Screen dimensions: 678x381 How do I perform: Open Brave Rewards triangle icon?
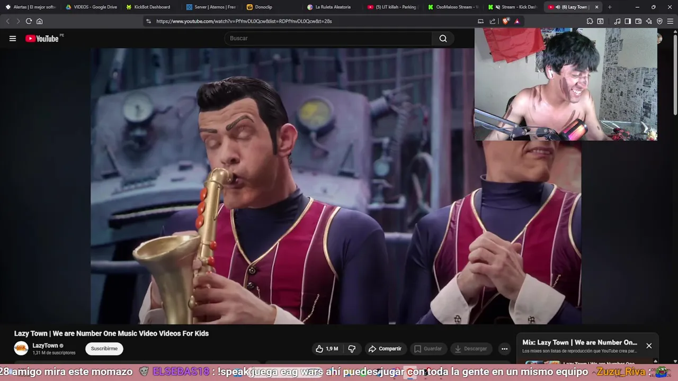point(517,21)
